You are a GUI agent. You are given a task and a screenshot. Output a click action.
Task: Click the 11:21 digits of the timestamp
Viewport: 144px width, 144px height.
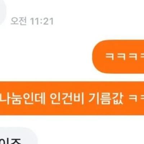[x=42, y=22]
